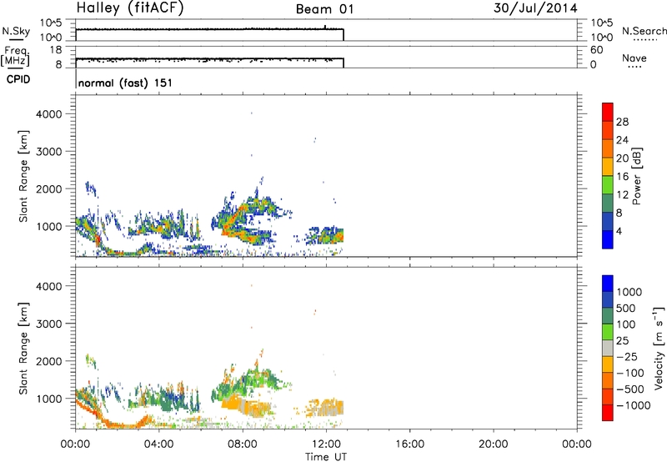This screenshot has width=667, height=462.
Task: Click the red bottom velocity colorbar segment
Action: pyautogui.click(x=608, y=413)
